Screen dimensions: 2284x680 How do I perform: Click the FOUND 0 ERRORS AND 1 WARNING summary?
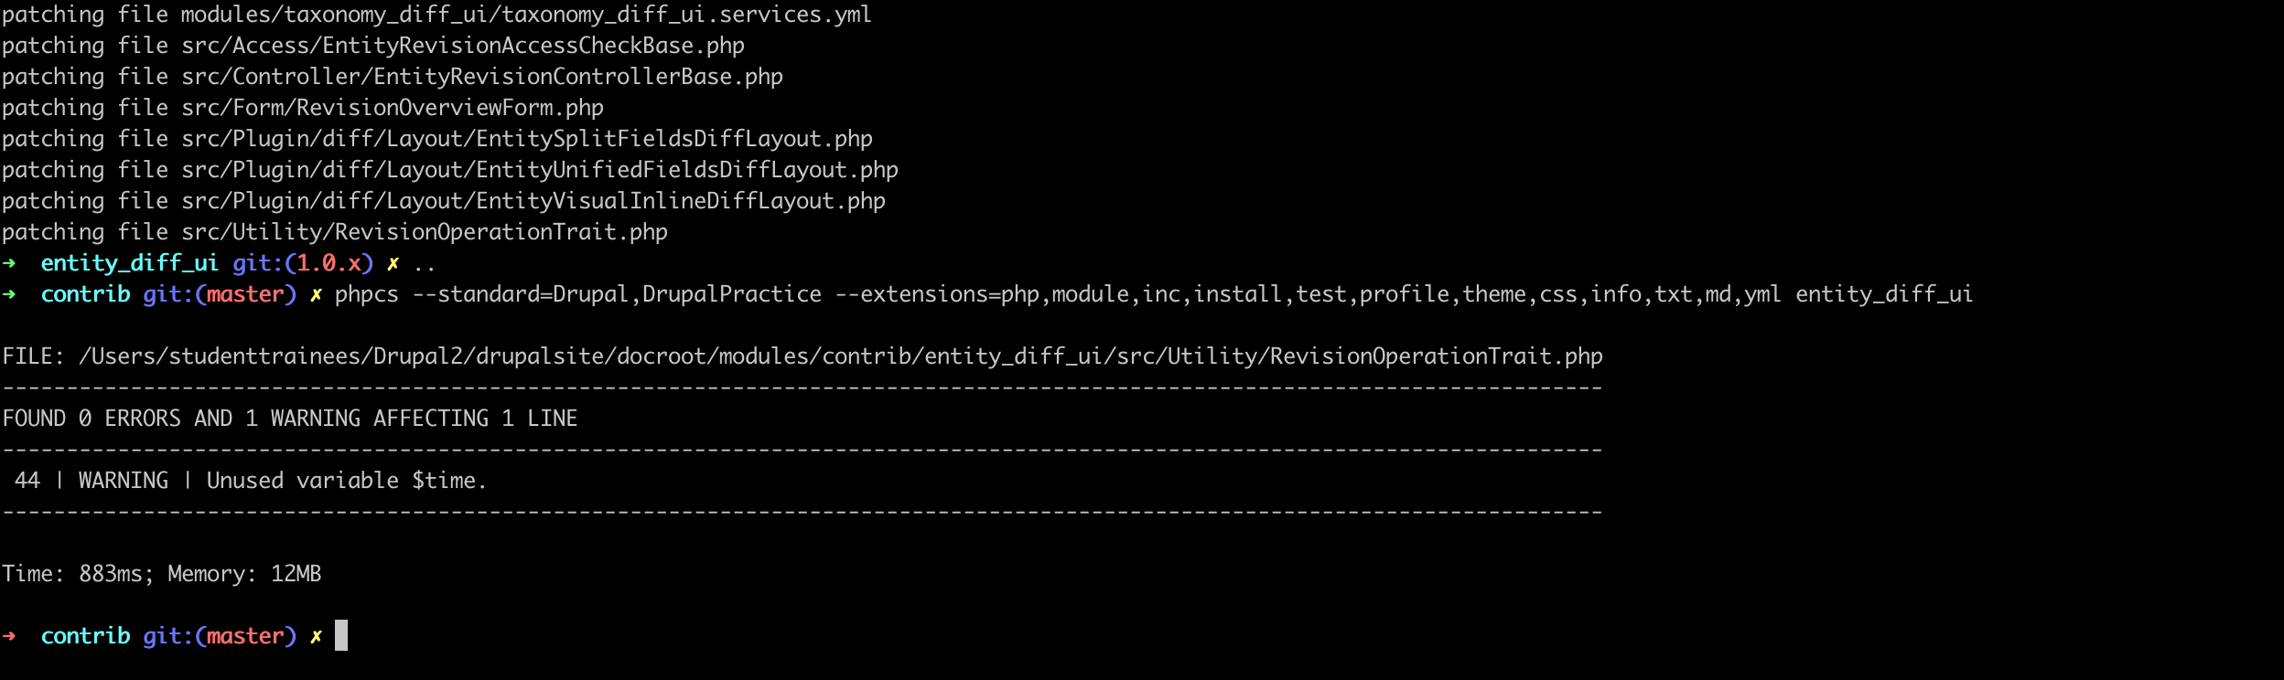(290, 419)
